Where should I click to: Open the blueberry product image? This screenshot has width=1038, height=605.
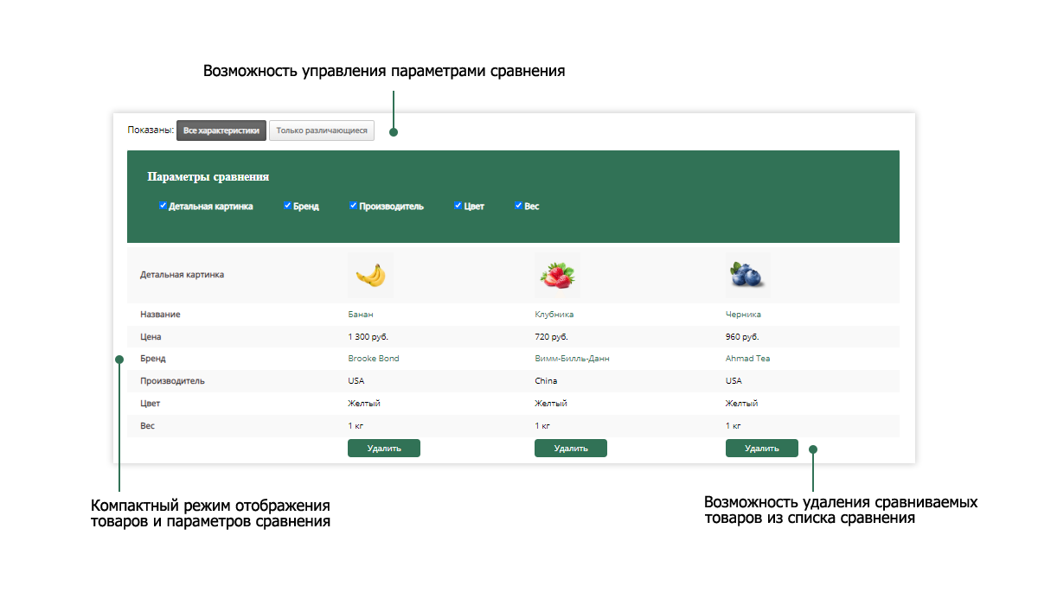[747, 276]
